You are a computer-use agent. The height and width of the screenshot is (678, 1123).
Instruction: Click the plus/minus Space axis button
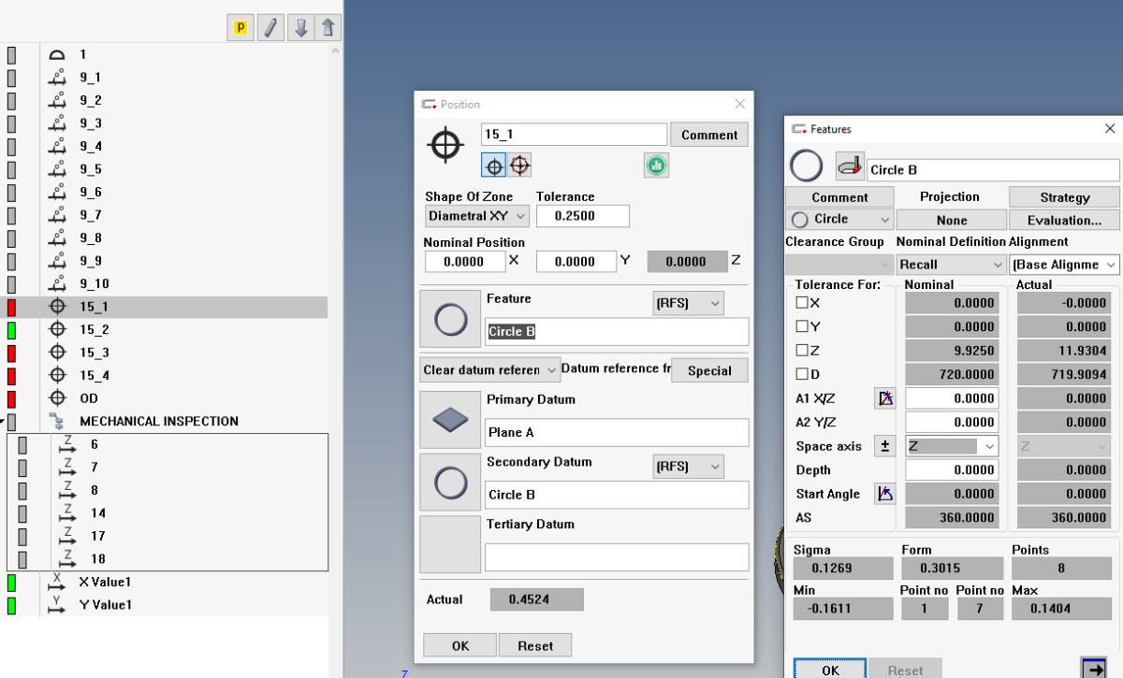884,446
